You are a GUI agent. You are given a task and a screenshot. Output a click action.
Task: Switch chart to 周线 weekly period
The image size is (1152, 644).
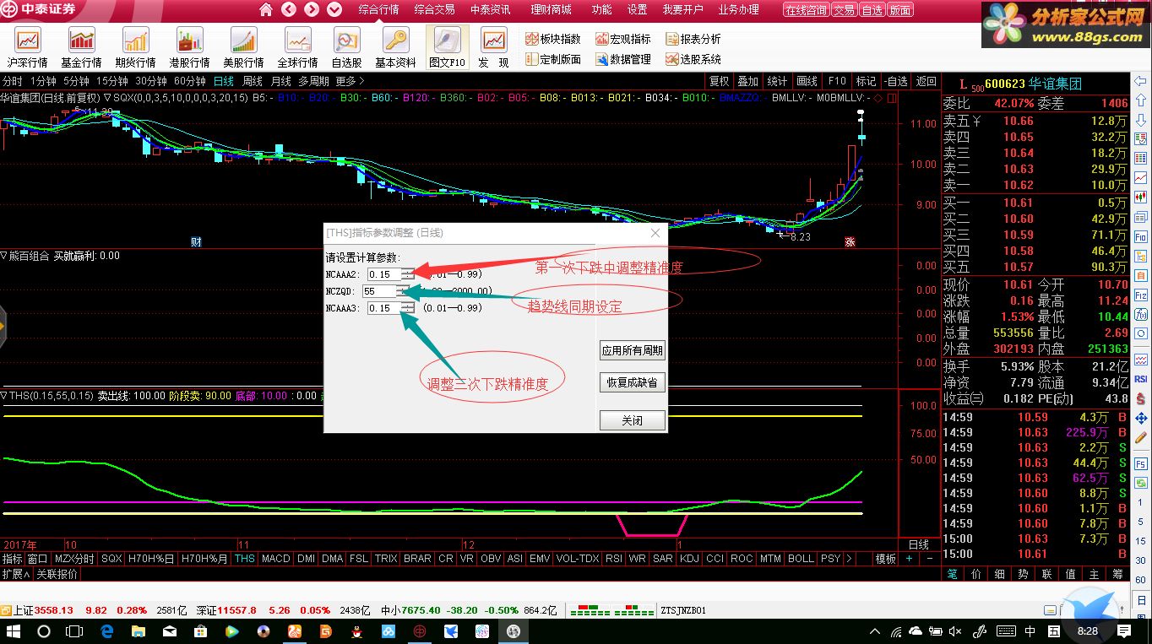(x=253, y=81)
